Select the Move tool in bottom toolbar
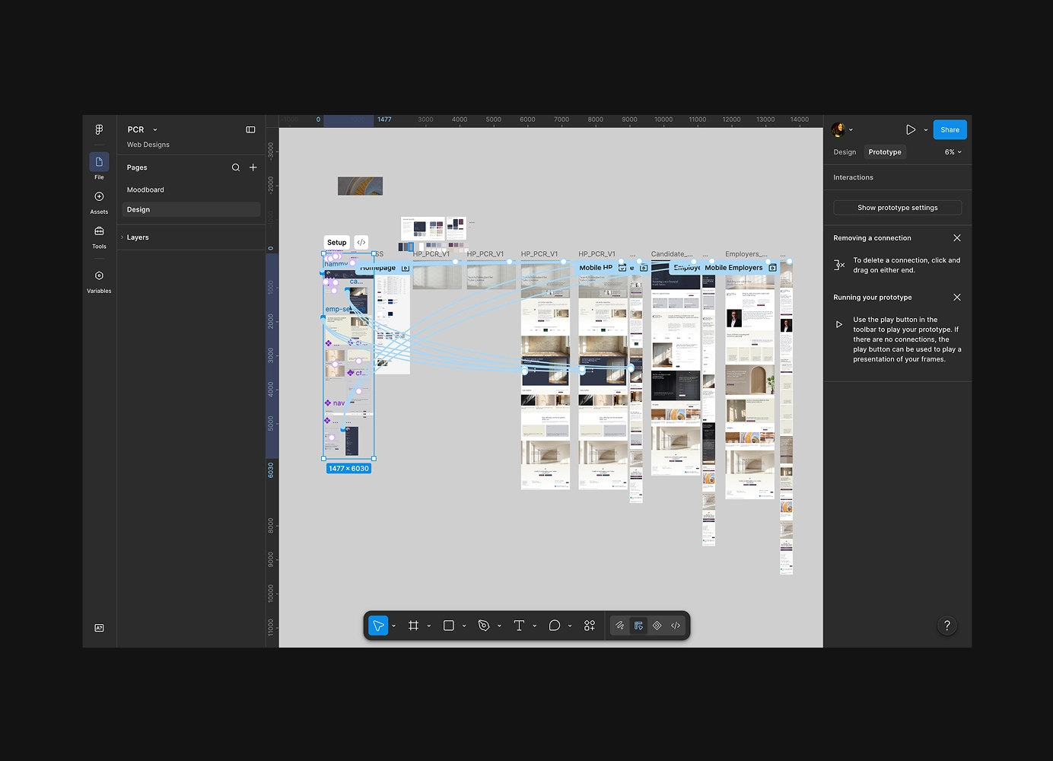This screenshot has height=761, width=1053. (378, 626)
